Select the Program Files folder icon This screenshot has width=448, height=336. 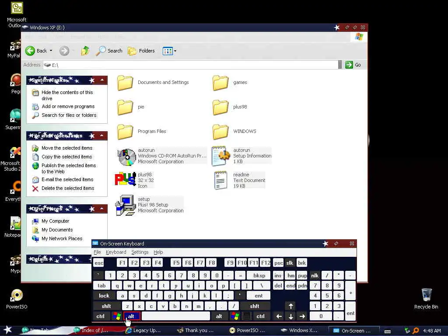125,132
